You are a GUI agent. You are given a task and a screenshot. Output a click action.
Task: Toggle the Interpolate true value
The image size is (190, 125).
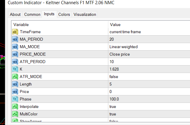click(x=113, y=106)
